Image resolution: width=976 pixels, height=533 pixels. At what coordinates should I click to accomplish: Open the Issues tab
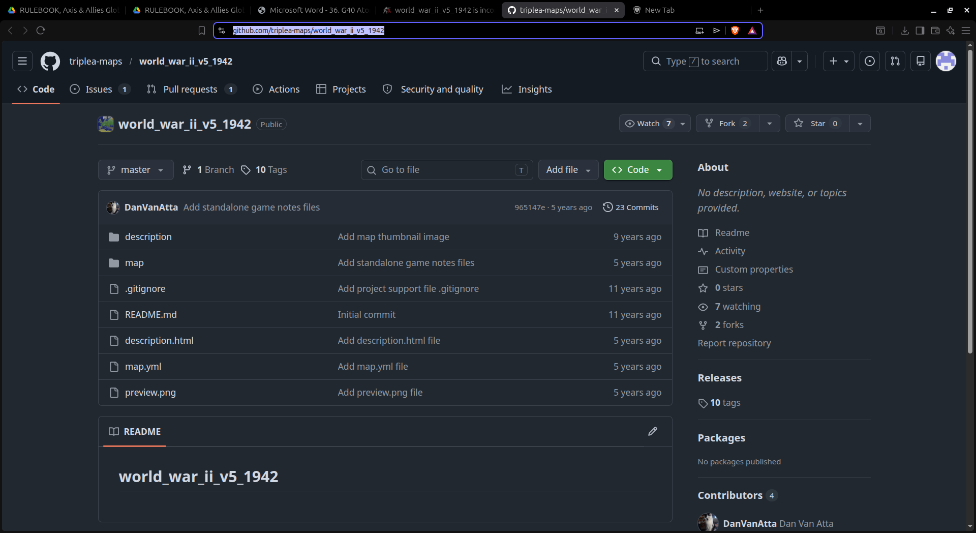point(100,89)
